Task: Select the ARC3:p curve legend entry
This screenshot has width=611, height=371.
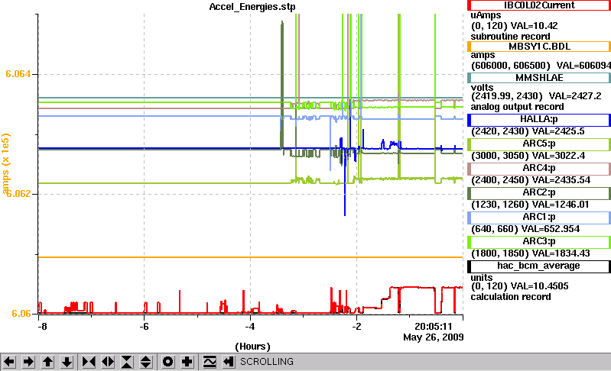Action: click(539, 241)
